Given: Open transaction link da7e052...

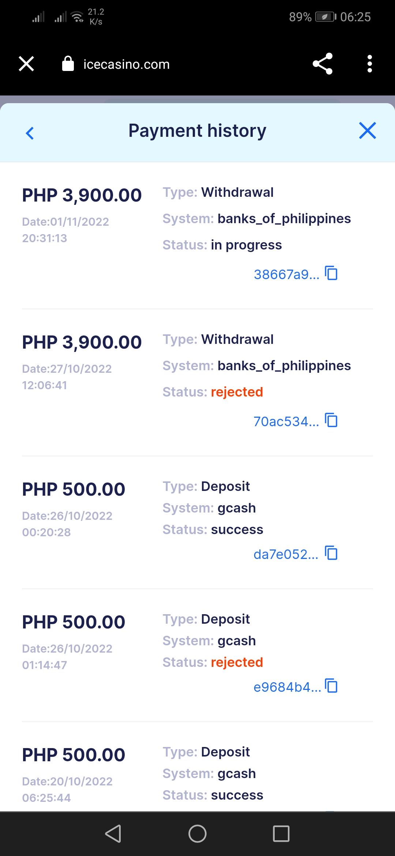Looking at the screenshot, I should 286,554.
